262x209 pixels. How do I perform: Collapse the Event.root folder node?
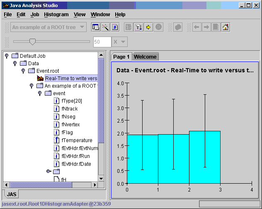click(x=23, y=71)
